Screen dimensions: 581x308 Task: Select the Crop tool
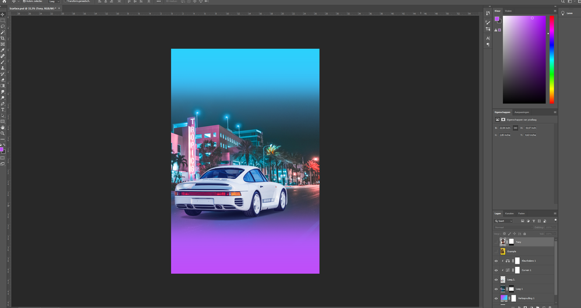(2, 38)
